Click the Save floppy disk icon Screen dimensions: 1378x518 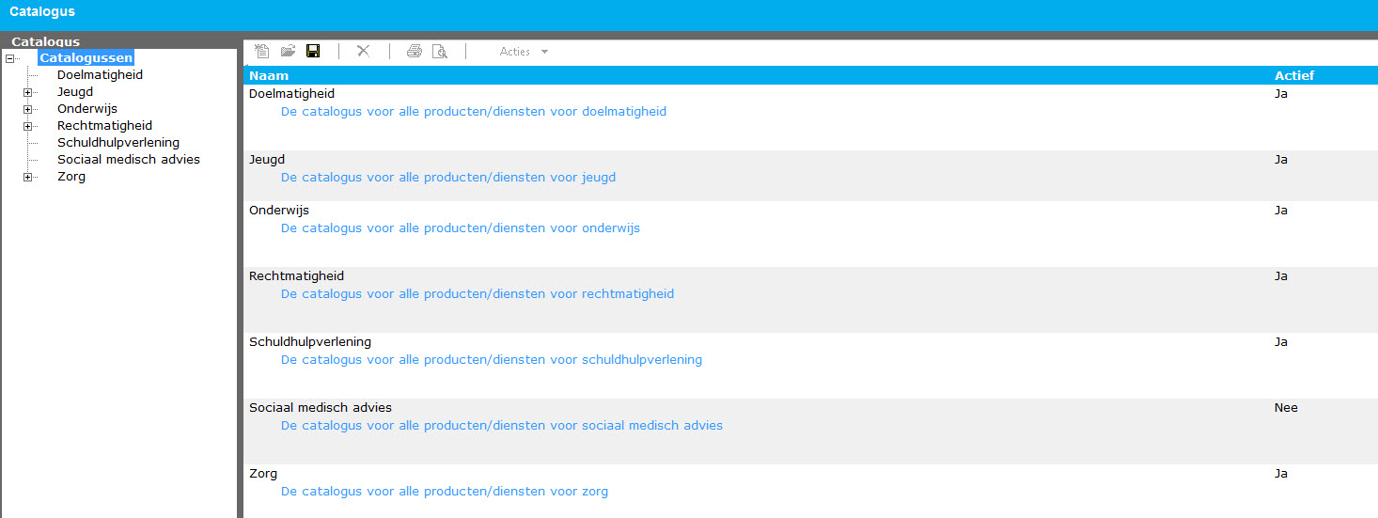(x=313, y=52)
